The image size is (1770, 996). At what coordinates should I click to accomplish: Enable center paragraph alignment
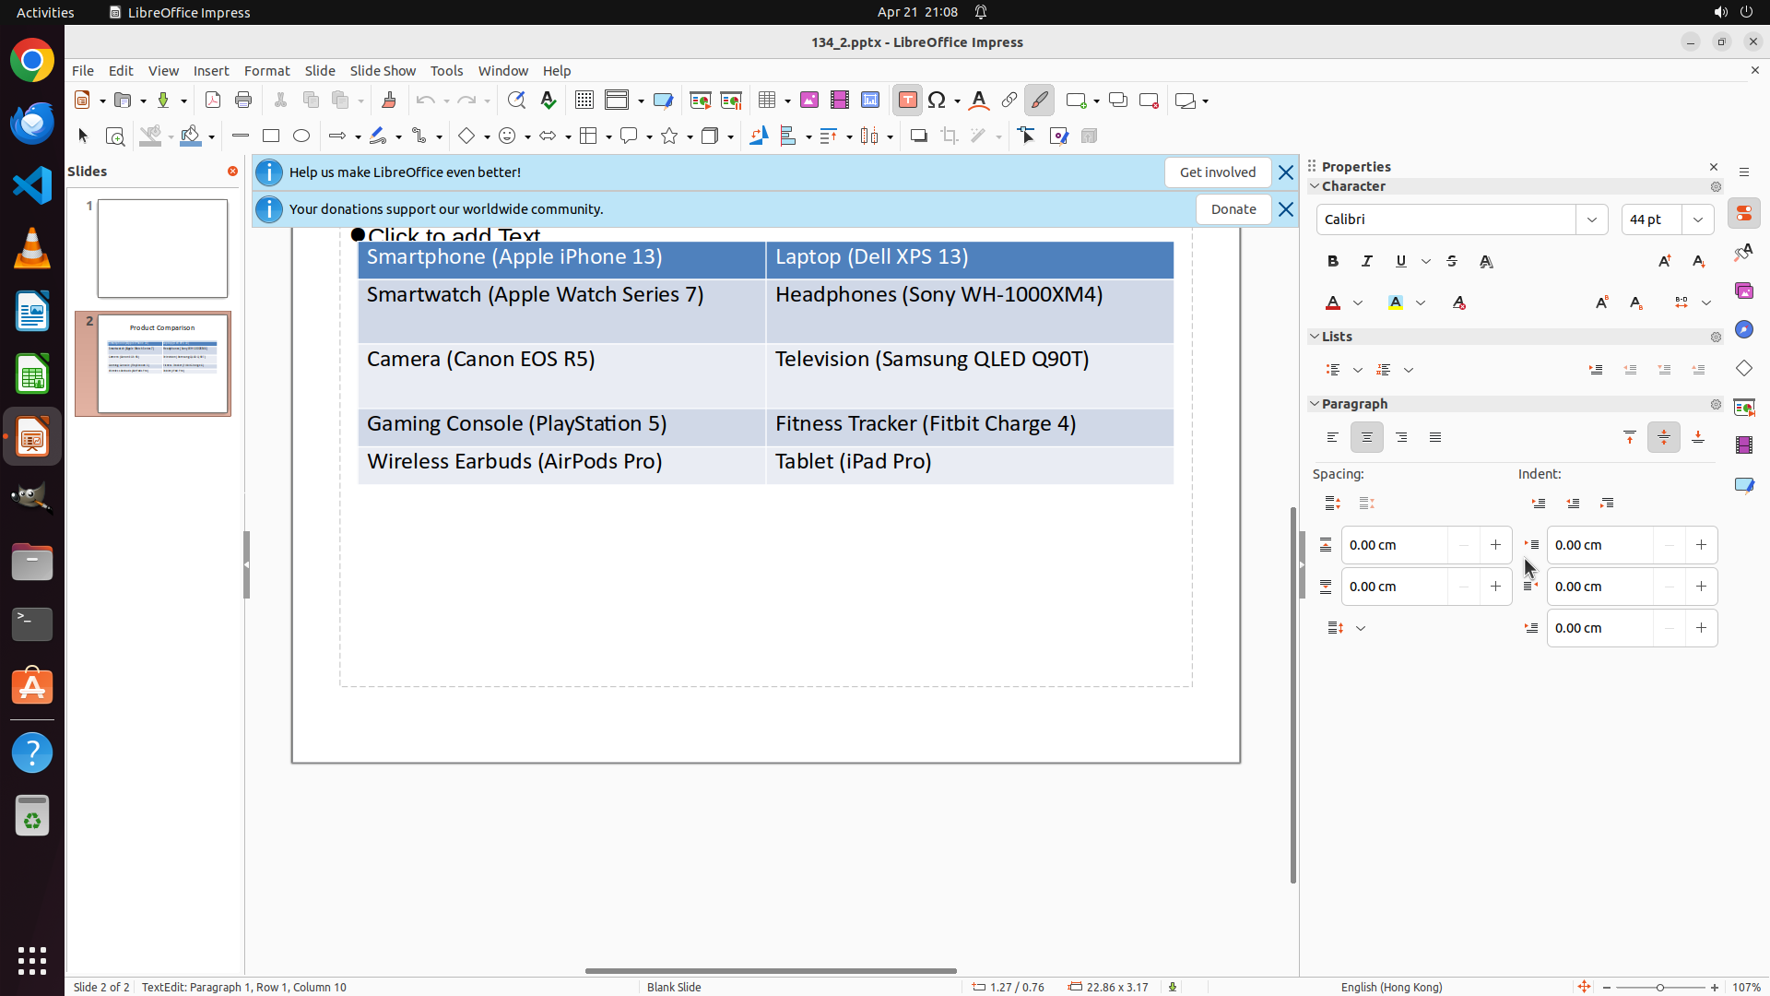coord(1367,438)
